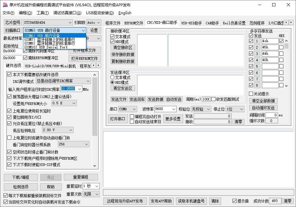Click the 远程现场升级APP发布 button
The height and width of the screenshot is (207, 296).
125,201
